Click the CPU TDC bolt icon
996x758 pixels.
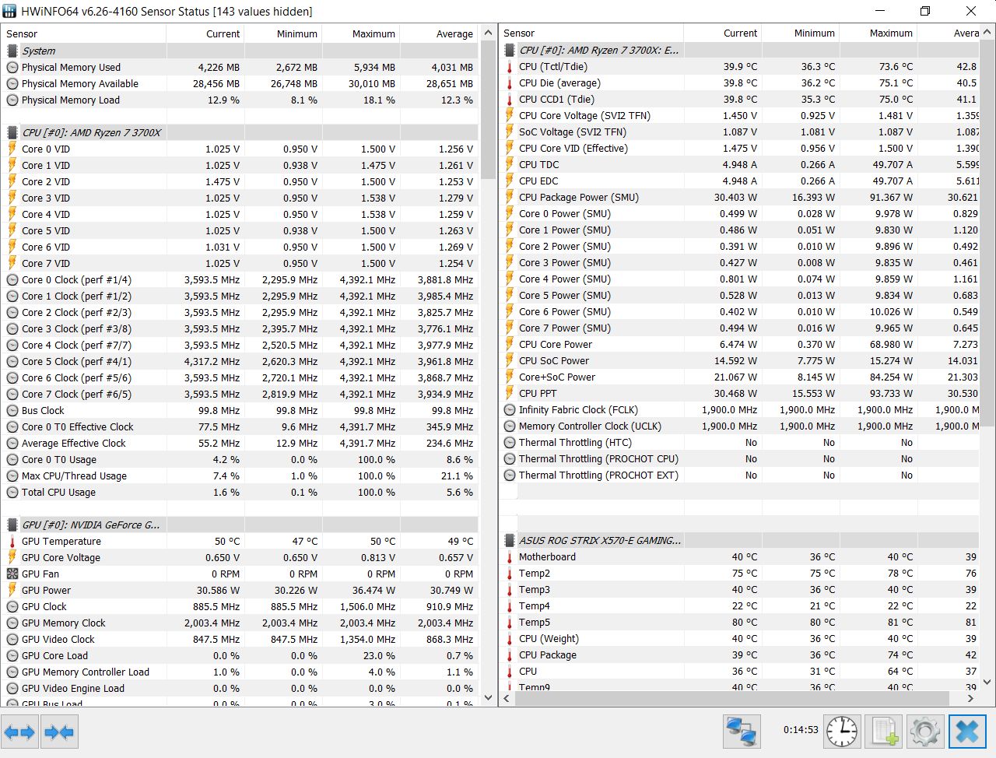(510, 164)
